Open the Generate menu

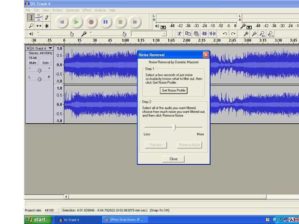click(73, 10)
